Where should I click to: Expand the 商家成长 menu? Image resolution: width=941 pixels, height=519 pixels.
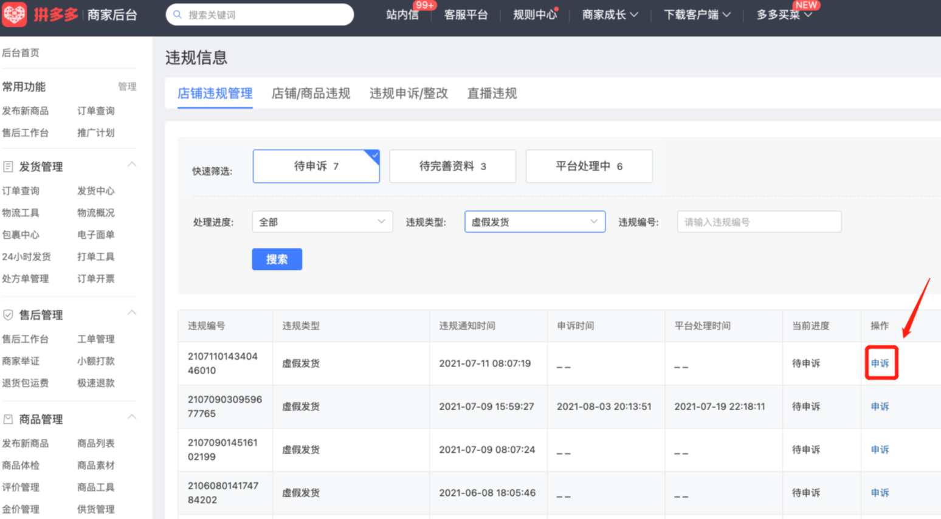[609, 15]
